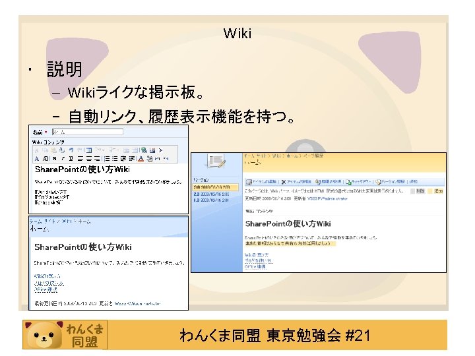Click the 名前 name input field
The height and width of the screenshot is (356, 475).
pyautogui.click(x=88, y=132)
